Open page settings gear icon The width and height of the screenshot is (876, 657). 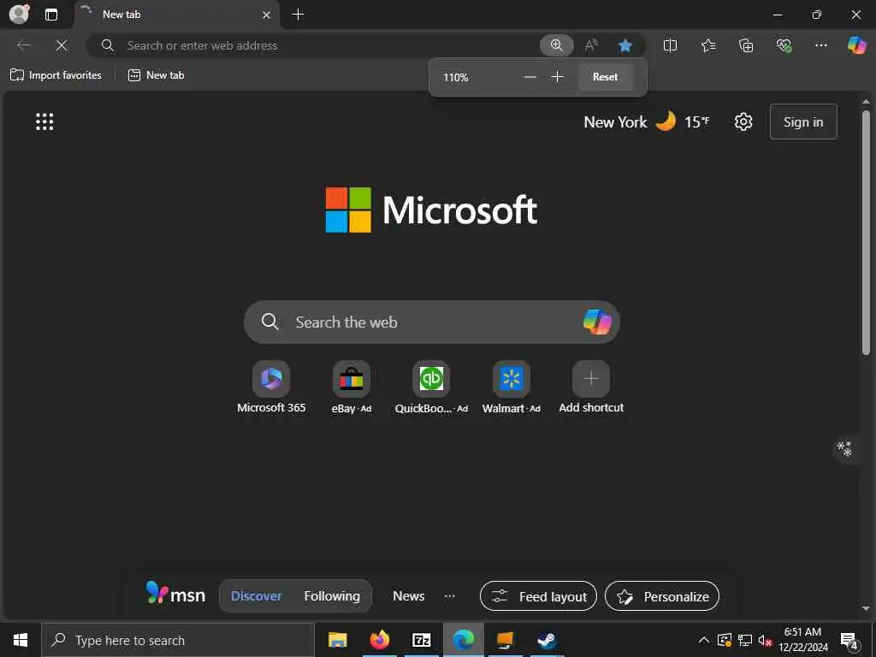(x=743, y=121)
